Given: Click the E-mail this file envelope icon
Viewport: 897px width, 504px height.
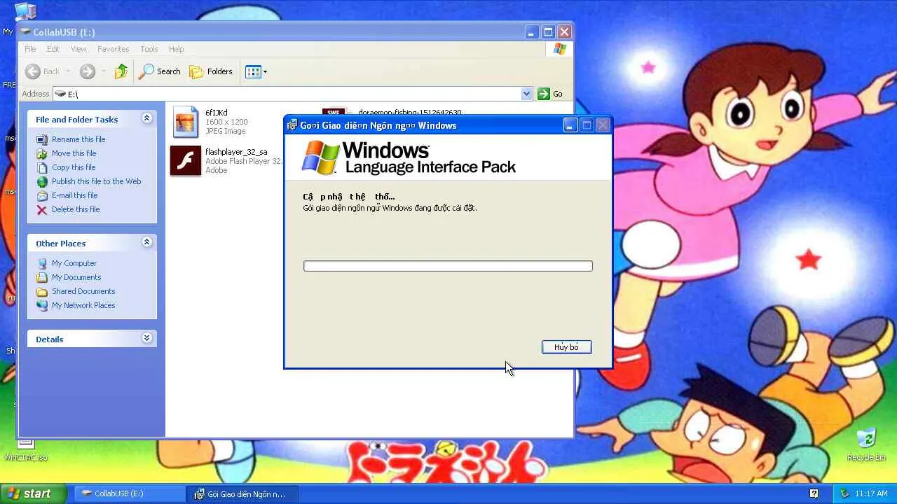Looking at the screenshot, I should tap(42, 195).
